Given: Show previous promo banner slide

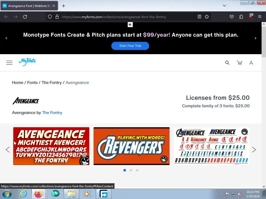Looking at the screenshot, I should coord(6,38).
